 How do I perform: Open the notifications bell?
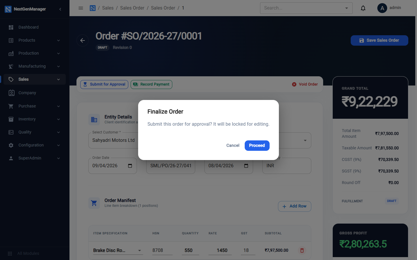pyautogui.click(x=363, y=8)
